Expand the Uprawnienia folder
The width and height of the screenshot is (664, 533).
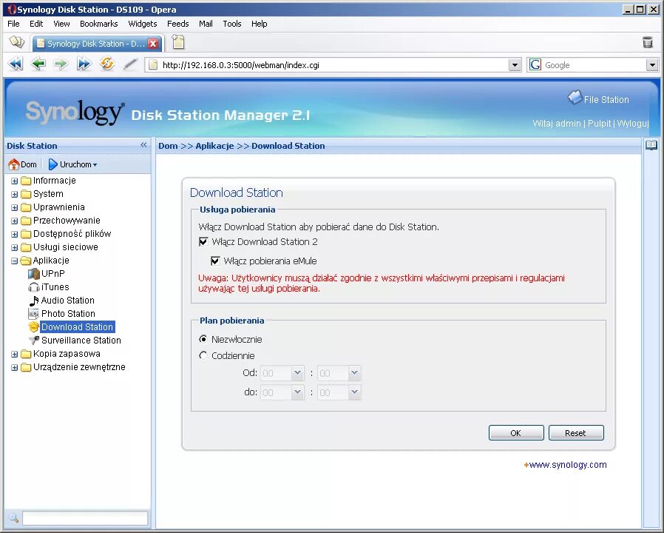pyautogui.click(x=14, y=208)
